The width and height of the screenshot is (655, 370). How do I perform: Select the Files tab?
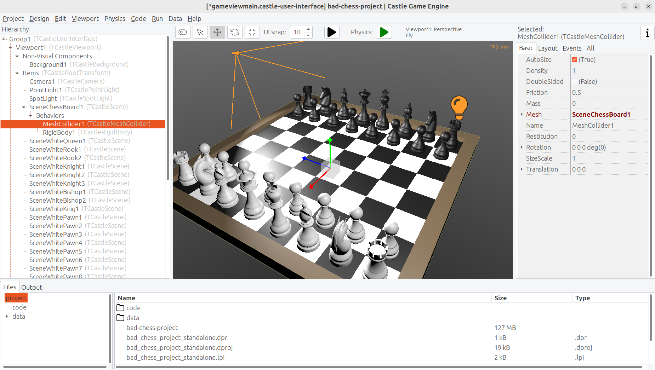(x=10, y=287)
